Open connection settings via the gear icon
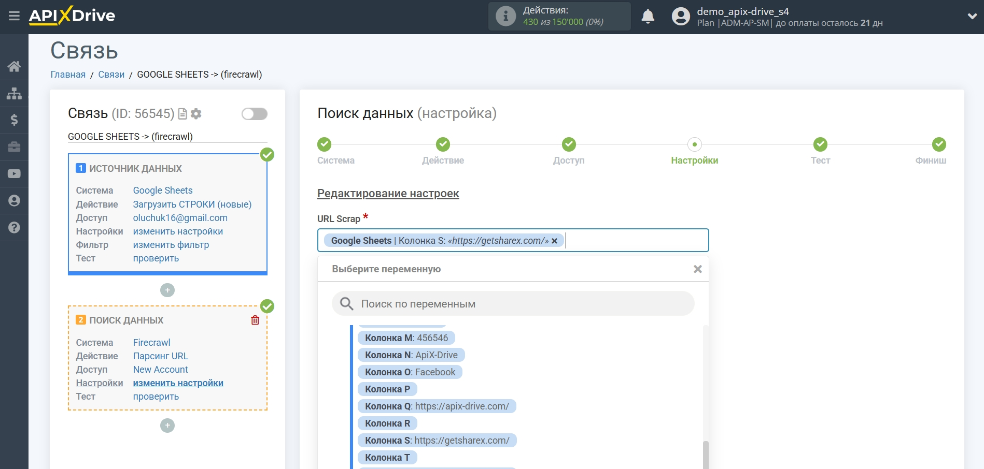The image size is (984, 469). click(x=196, y=114)
